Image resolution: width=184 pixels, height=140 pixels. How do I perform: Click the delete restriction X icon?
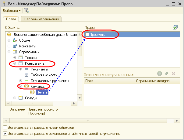(x=173, y=73)
